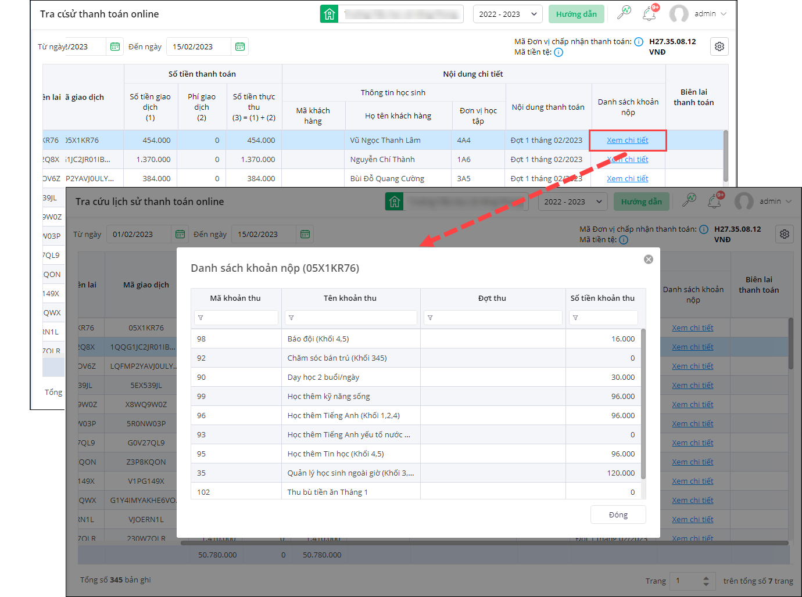This screenshot has width=802, height=597.
Task: Click the green home icon in the back window
Action: 330,14
